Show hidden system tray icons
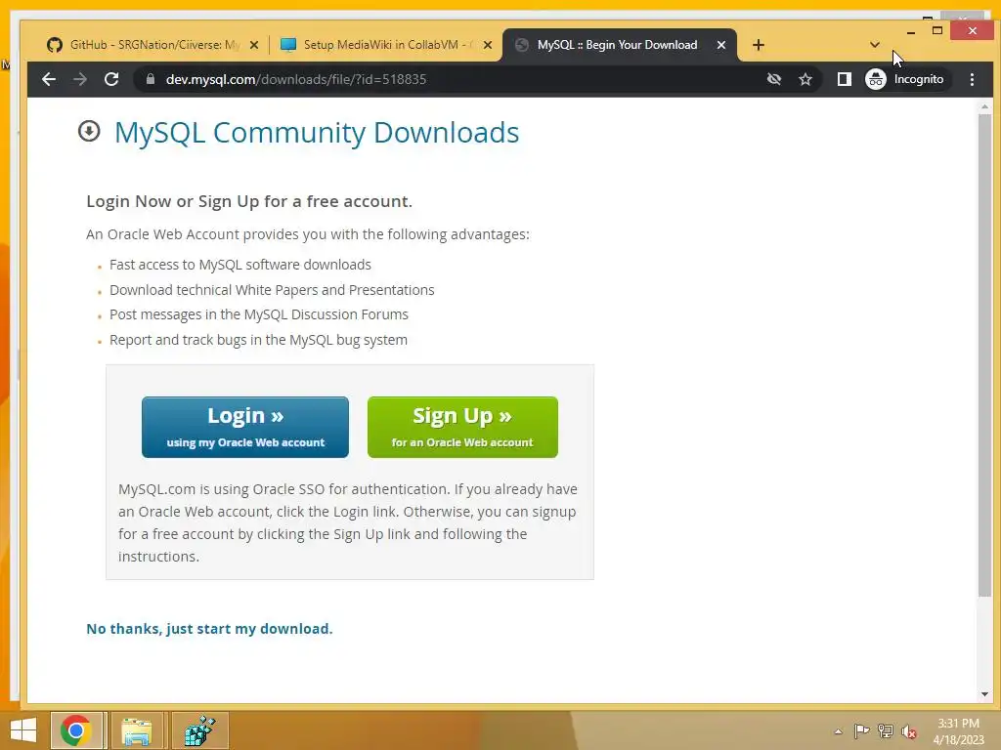The height and width of the screenshot is (750, 1001). pyautogui.click(x=838, y=731)
